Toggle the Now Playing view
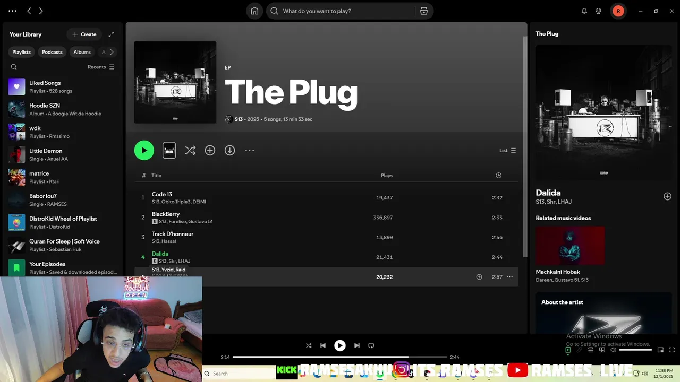The image size is (680, 382). click(568, 350)
